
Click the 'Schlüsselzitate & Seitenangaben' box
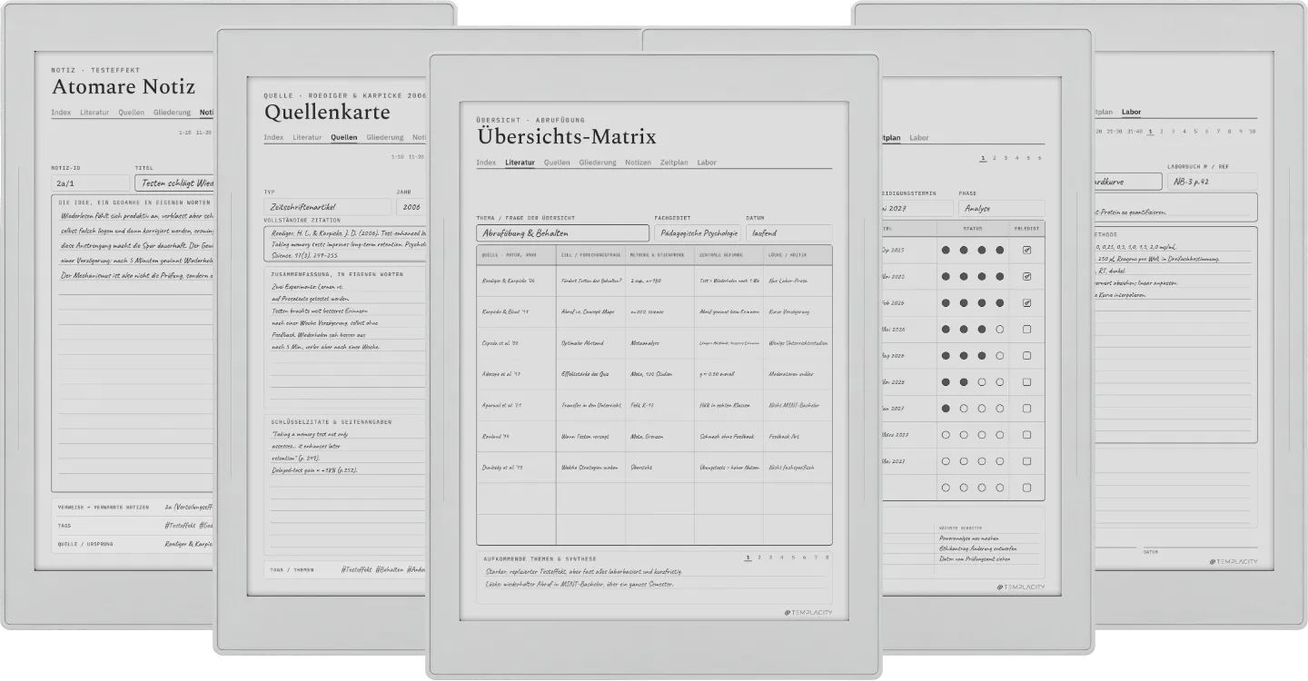344,485
